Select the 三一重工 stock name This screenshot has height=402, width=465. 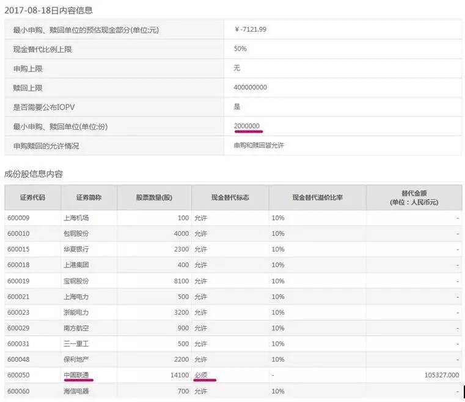[76, 344]
